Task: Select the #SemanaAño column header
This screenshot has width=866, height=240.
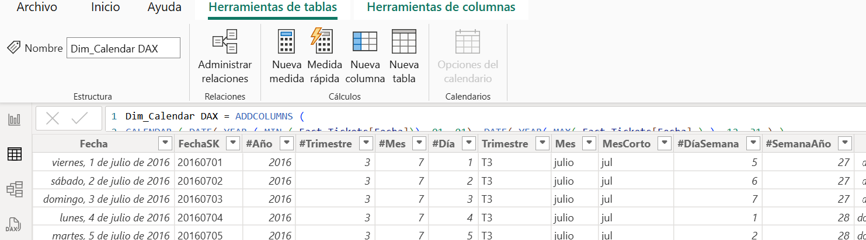Action: (x=797, y=144)
